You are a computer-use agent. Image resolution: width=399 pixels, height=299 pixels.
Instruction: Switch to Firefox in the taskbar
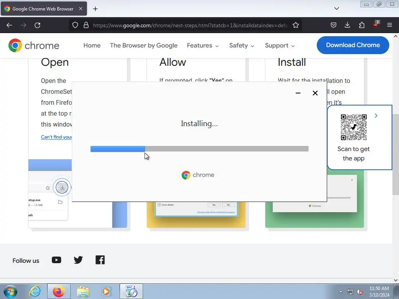click(59, 291)
